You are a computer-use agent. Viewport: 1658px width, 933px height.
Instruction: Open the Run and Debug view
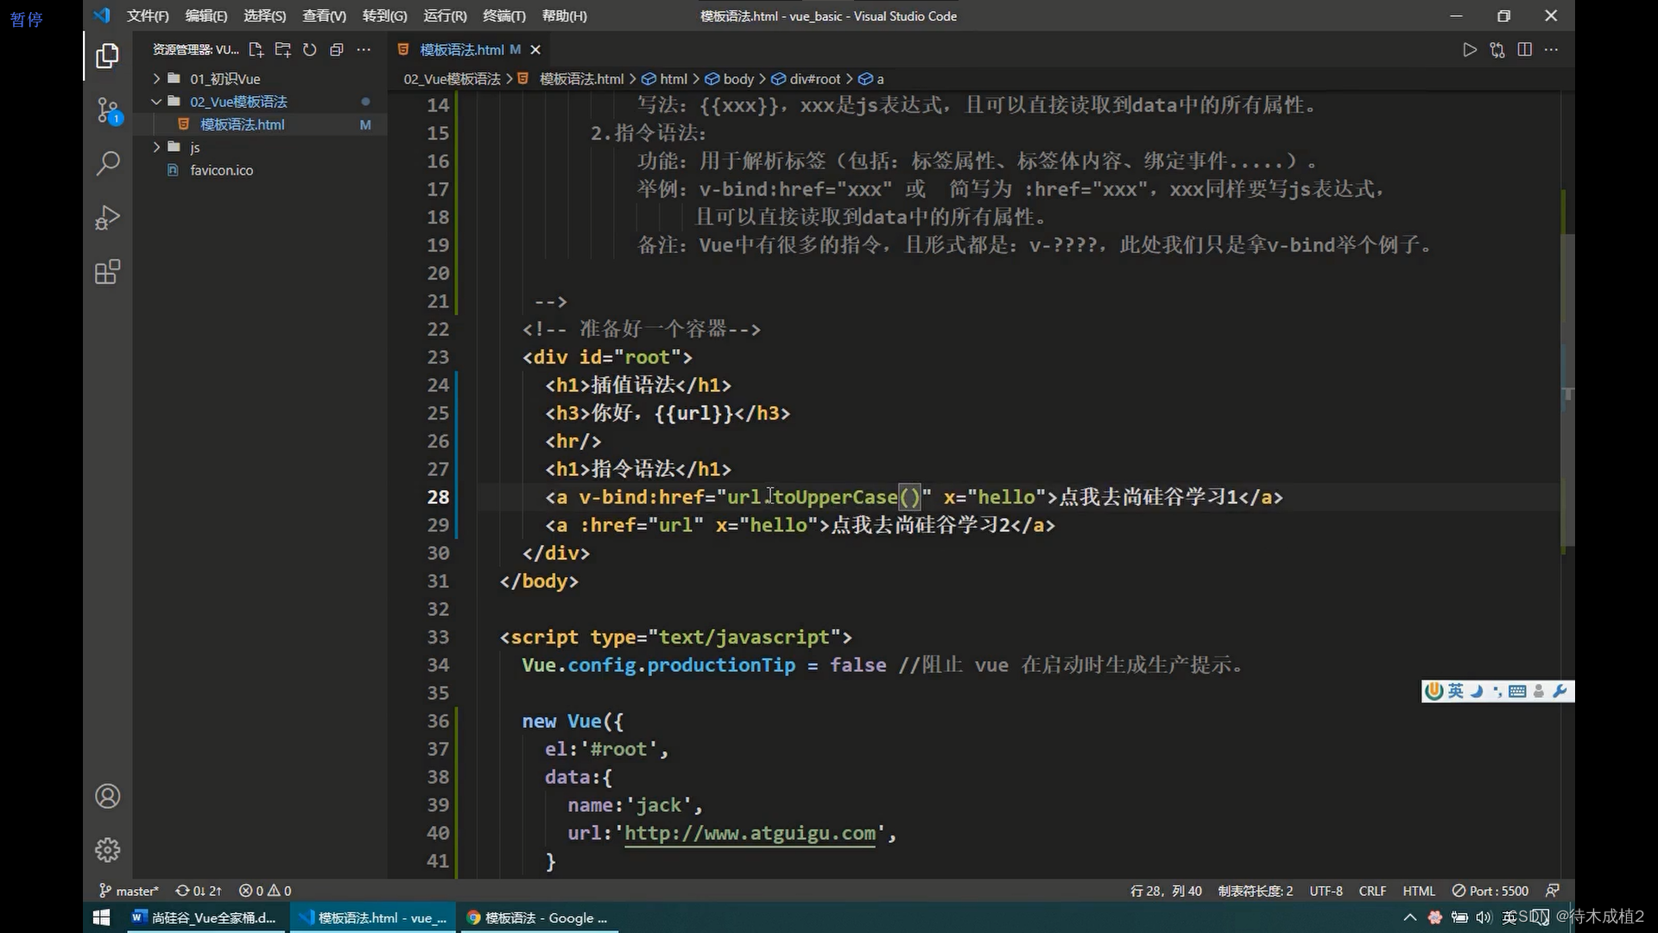click(x=107, y=218)
